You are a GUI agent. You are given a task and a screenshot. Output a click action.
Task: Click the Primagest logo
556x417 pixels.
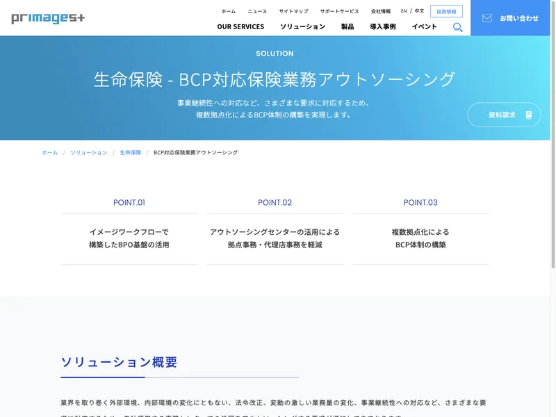pyautogui.click(x=48, y=18)
